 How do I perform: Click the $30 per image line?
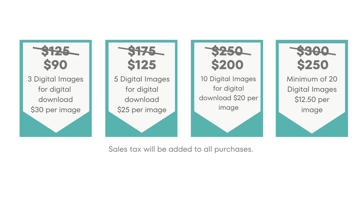coord(56,110)
